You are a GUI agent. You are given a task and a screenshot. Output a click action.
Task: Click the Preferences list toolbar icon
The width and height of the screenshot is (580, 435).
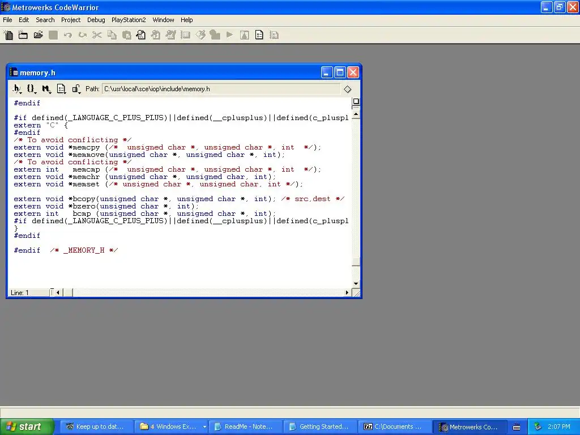click(x=185, y=35)
